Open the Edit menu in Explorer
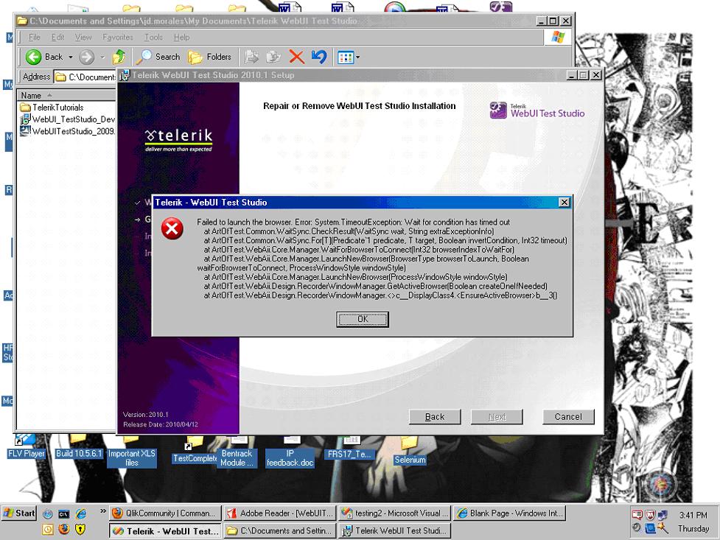 point(58,37)
